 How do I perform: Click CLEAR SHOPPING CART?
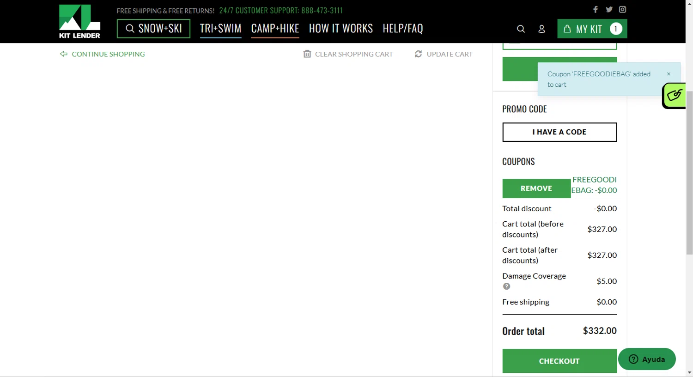pos(348,54)
